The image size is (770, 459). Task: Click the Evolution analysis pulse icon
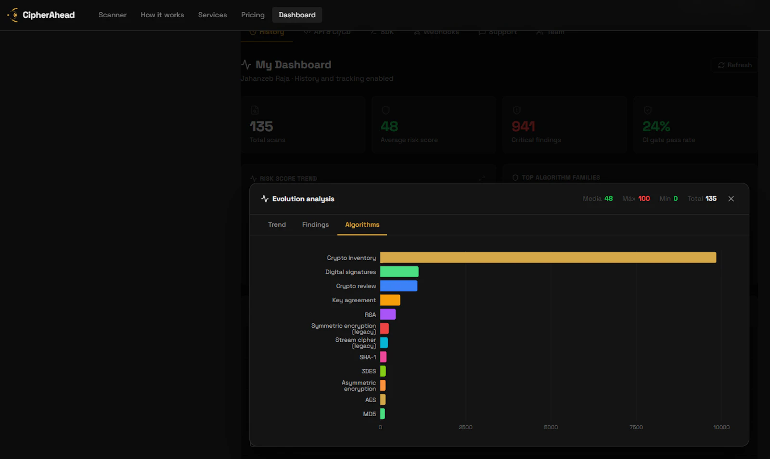(265, 199)
